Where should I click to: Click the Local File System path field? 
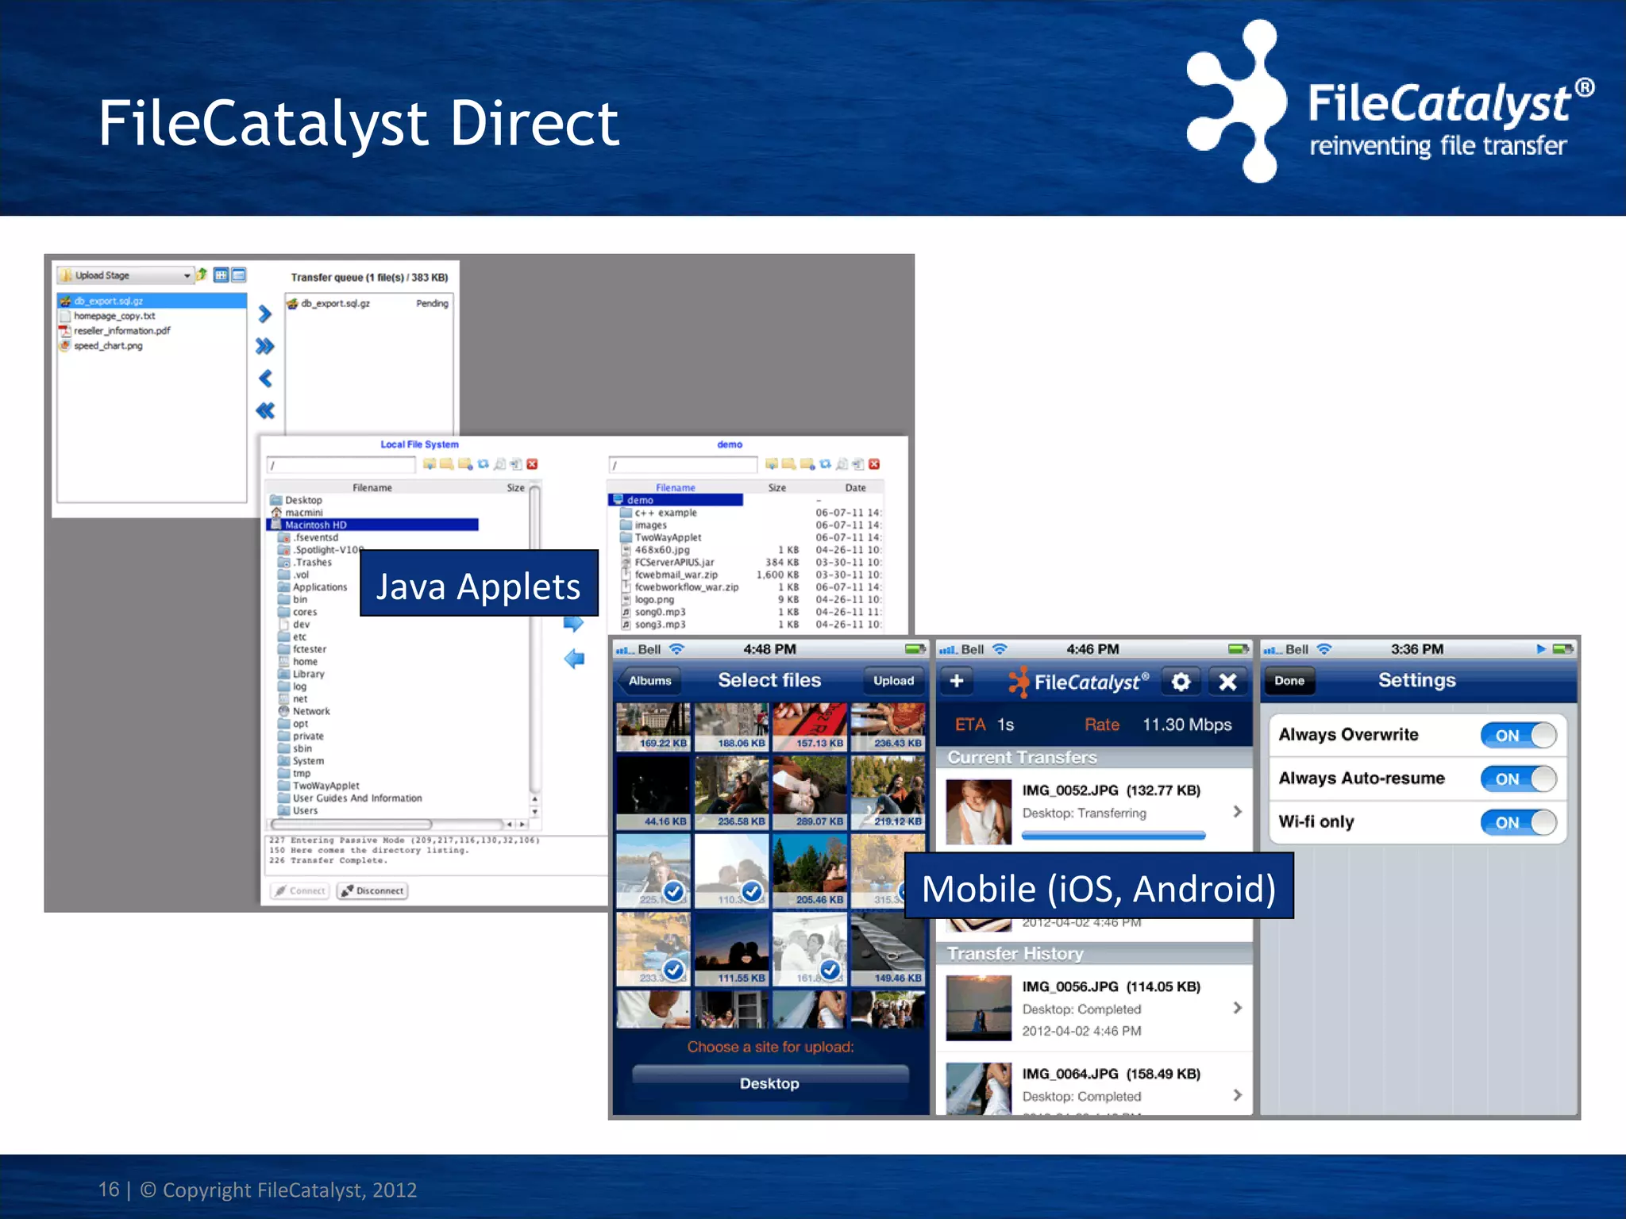coord(341,465)
